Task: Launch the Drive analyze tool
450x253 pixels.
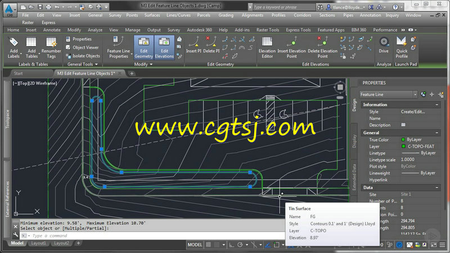Action: tap(384, 45)
